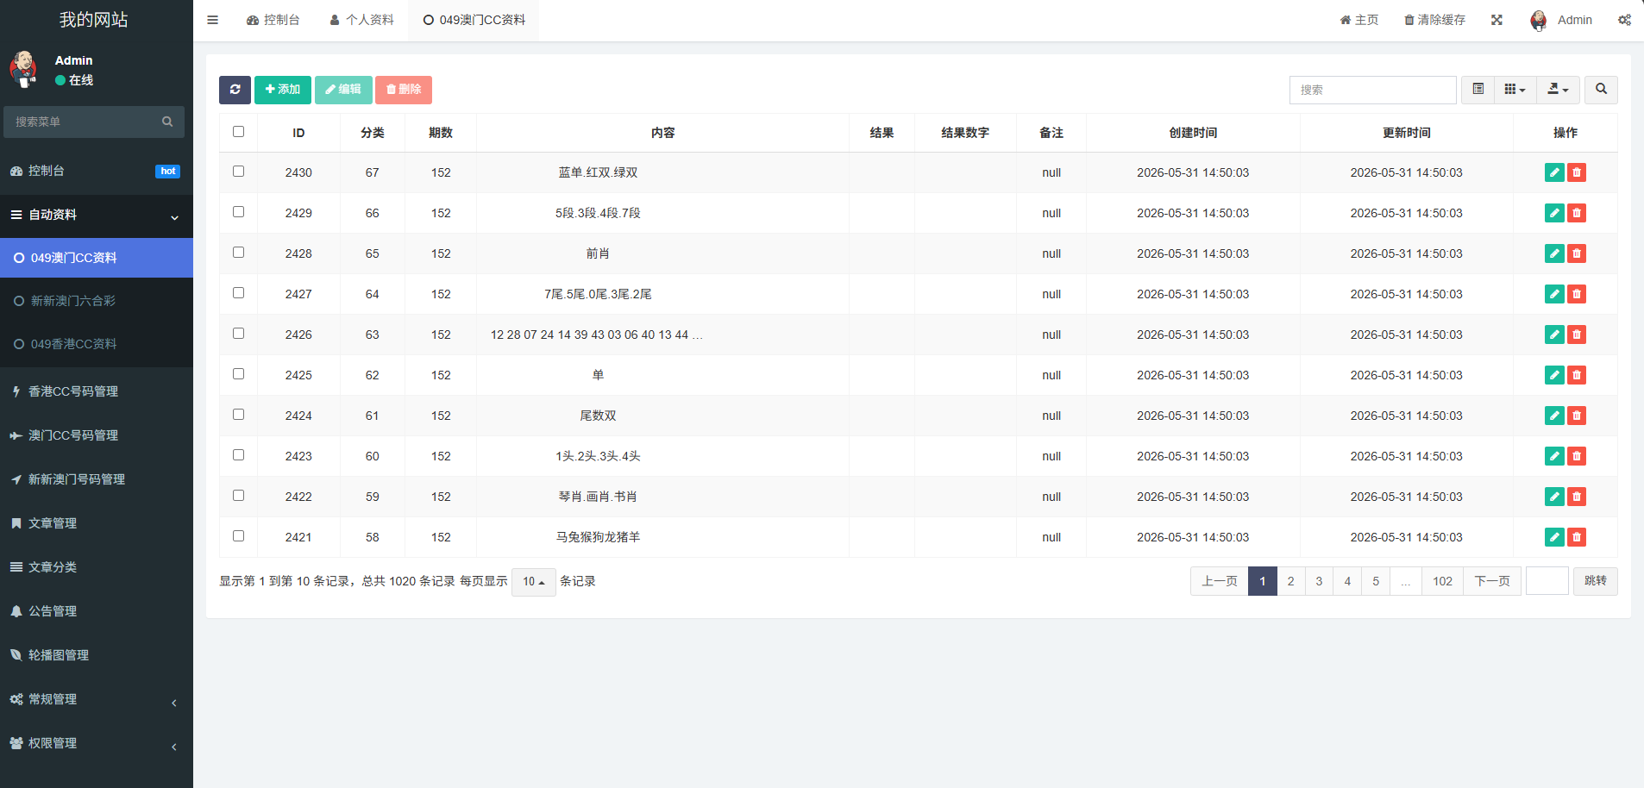
Task: Open the fullscreen toggle icon in header
Action: [1497, 20]
